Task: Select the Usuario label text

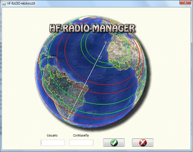Action: tap(52, 135)
